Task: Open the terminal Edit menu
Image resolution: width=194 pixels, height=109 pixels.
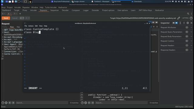Action: pyautogui.click(x=36, y=26)
